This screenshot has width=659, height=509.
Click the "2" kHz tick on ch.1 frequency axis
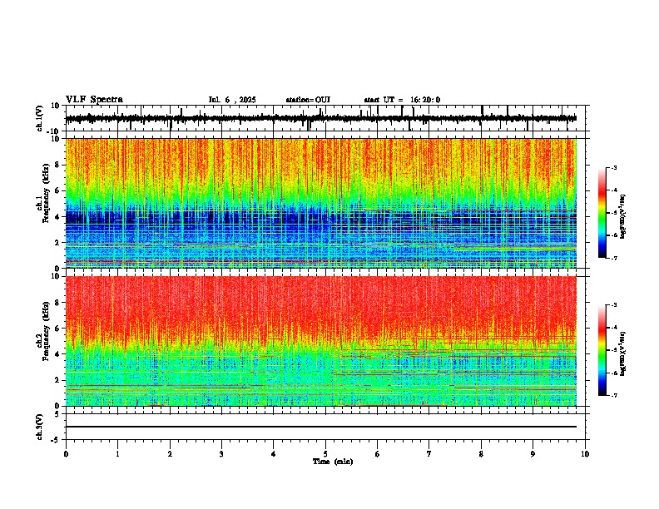click(x=58, y=242)
